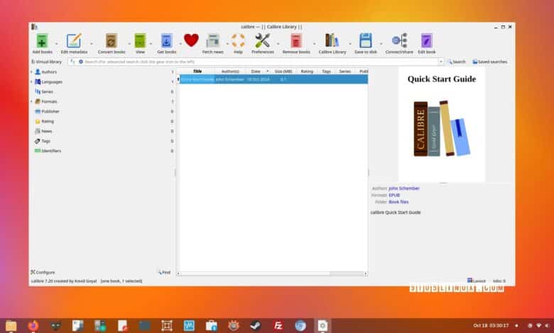Image resolution: width=554 pixels, height=333 pixels.
Task: Open Saved searches
Action: (489, 62)
